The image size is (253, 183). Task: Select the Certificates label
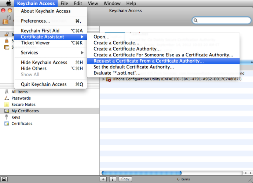pos(22,124)
